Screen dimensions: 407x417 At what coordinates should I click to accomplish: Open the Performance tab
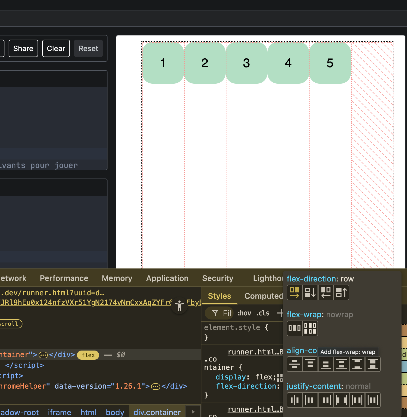pyautogui.click(x=64, y=278)
